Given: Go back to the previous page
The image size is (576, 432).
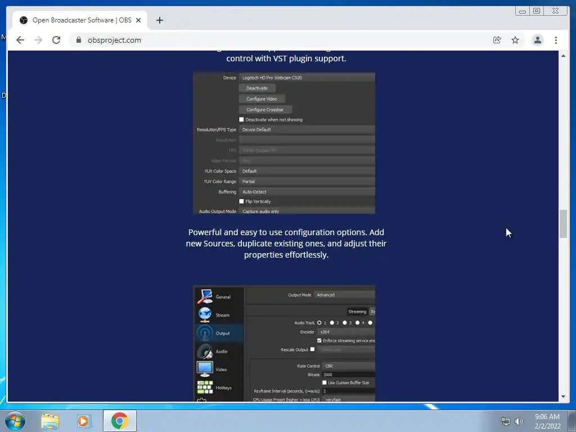Looking at the screenshot, I should point(20,40).
